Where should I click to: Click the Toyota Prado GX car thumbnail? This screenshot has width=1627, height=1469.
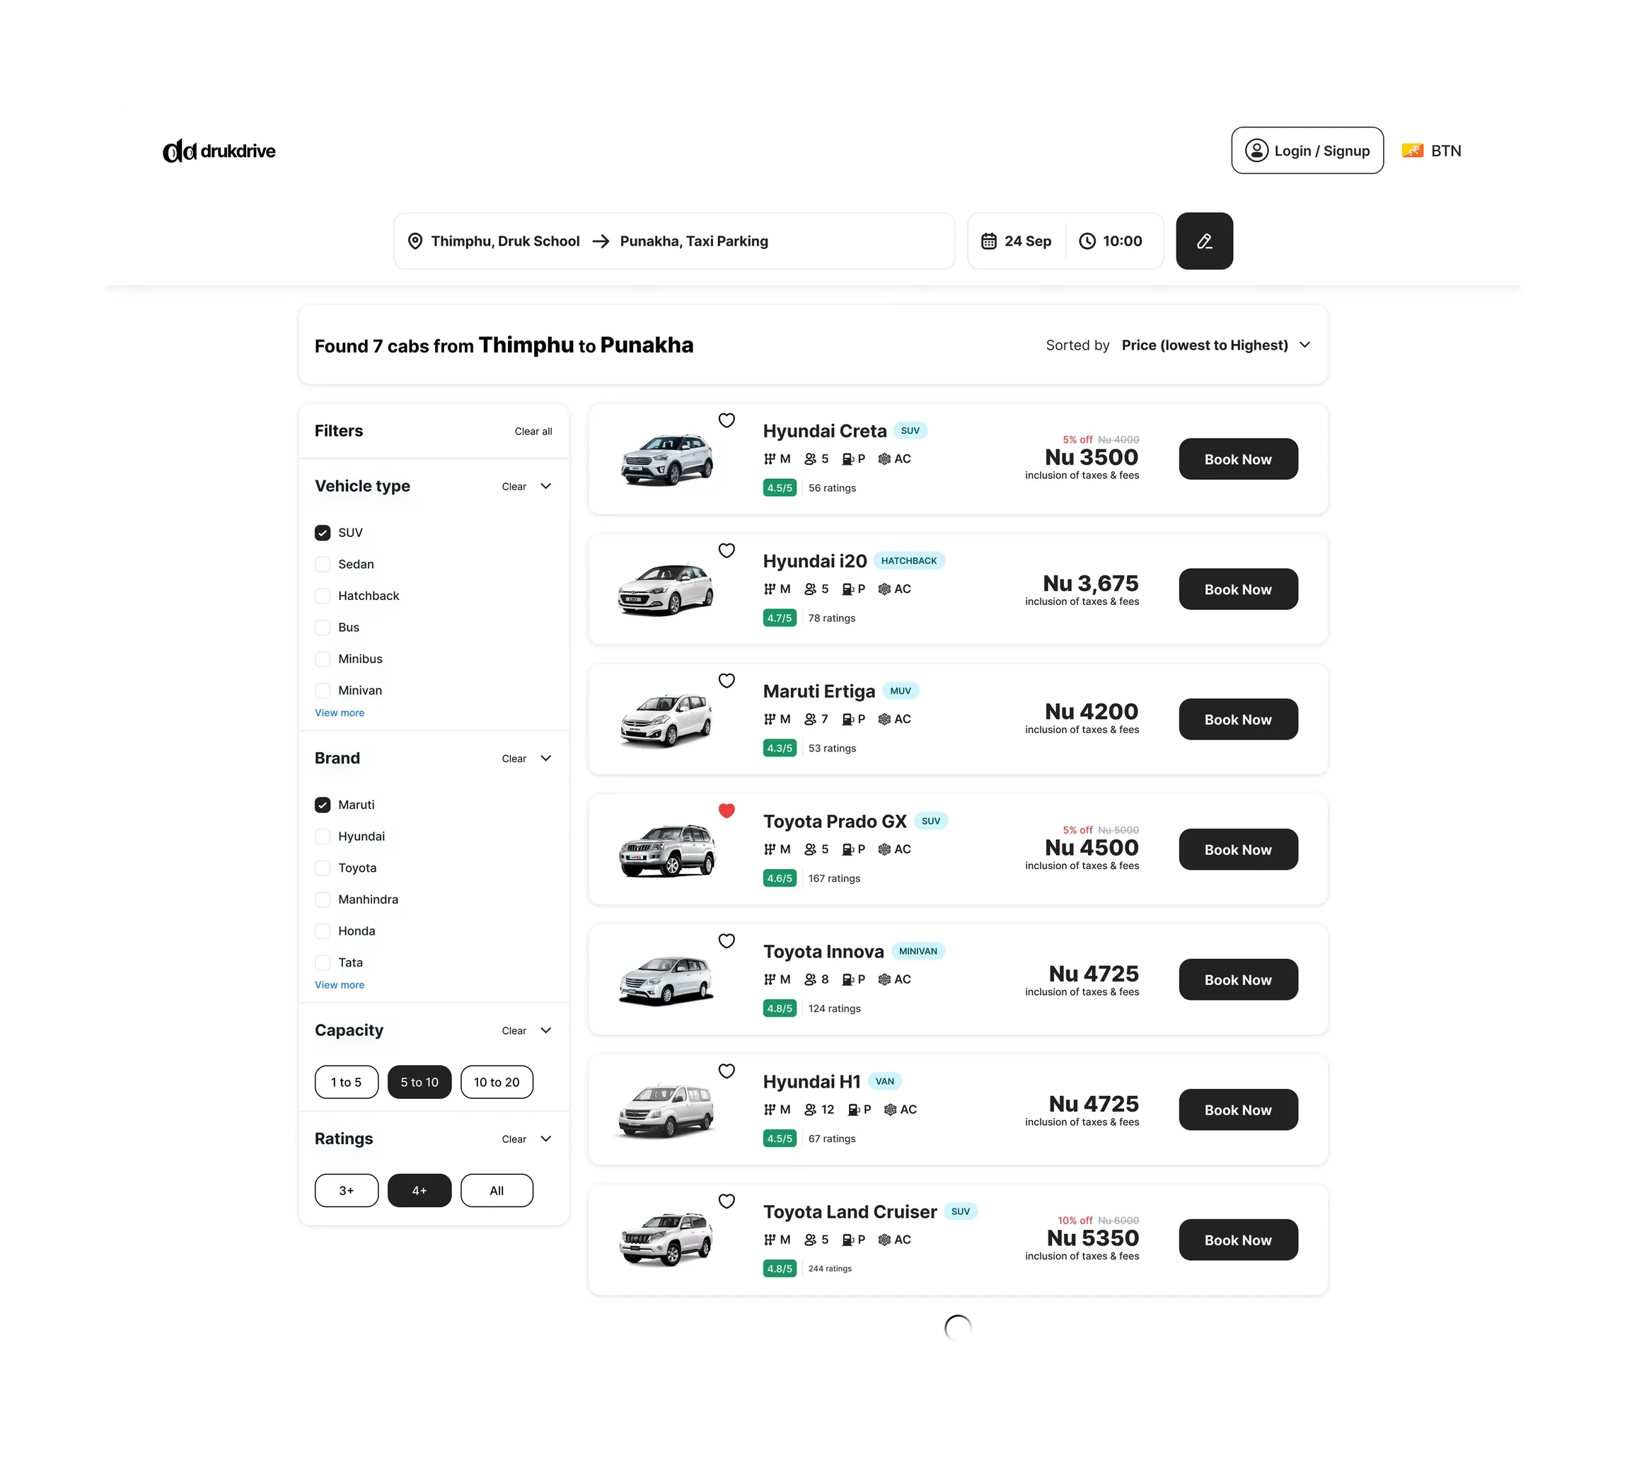pyautogui.click(x=666, y=850)
